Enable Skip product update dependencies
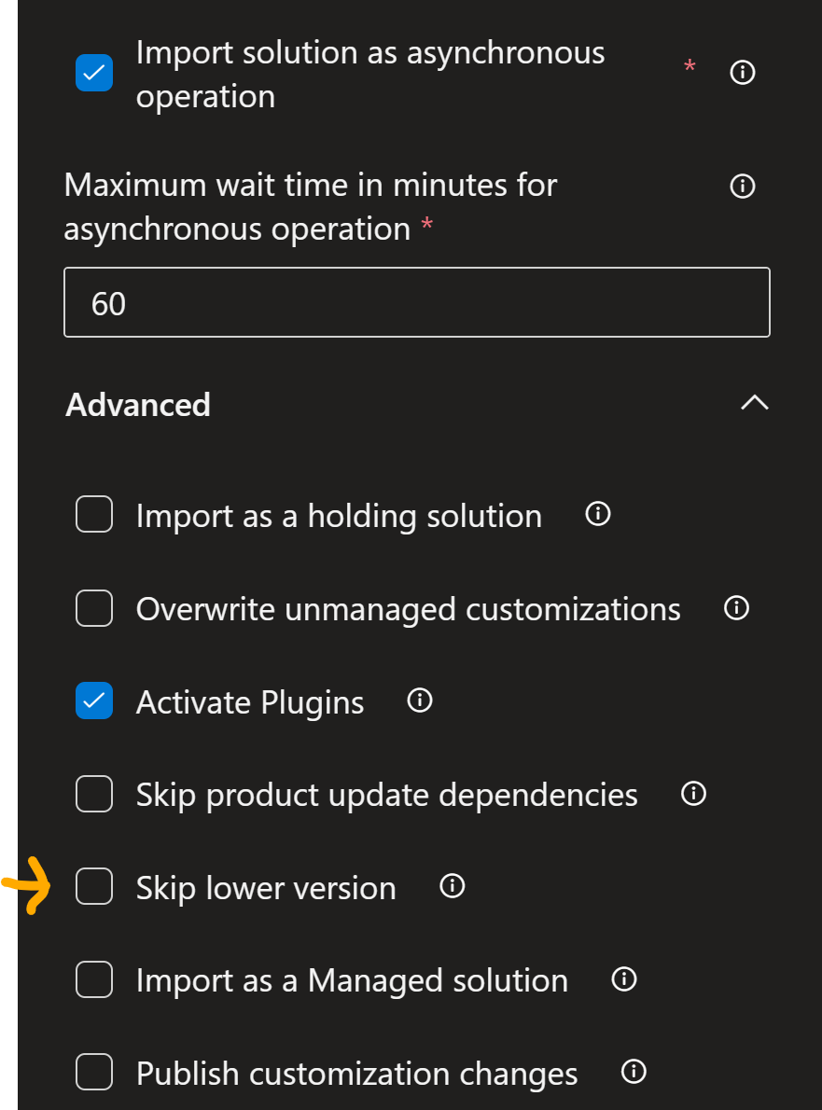Screen dimensions: 822x1110 point(93,794)
